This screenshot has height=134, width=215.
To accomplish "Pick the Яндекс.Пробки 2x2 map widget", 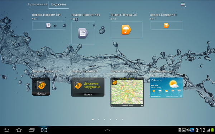I will coord(127,92).
